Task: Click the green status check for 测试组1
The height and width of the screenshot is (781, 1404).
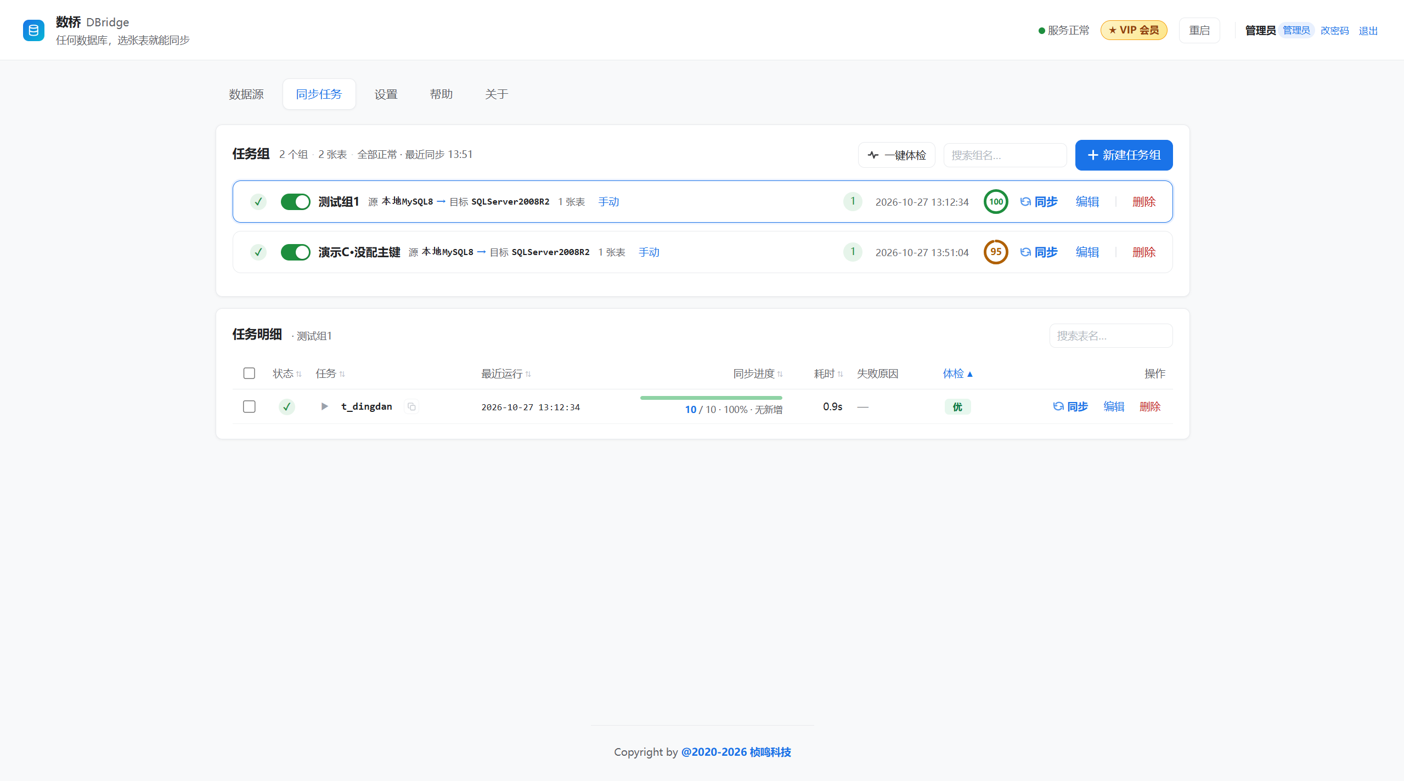Action: coord(258,202)
